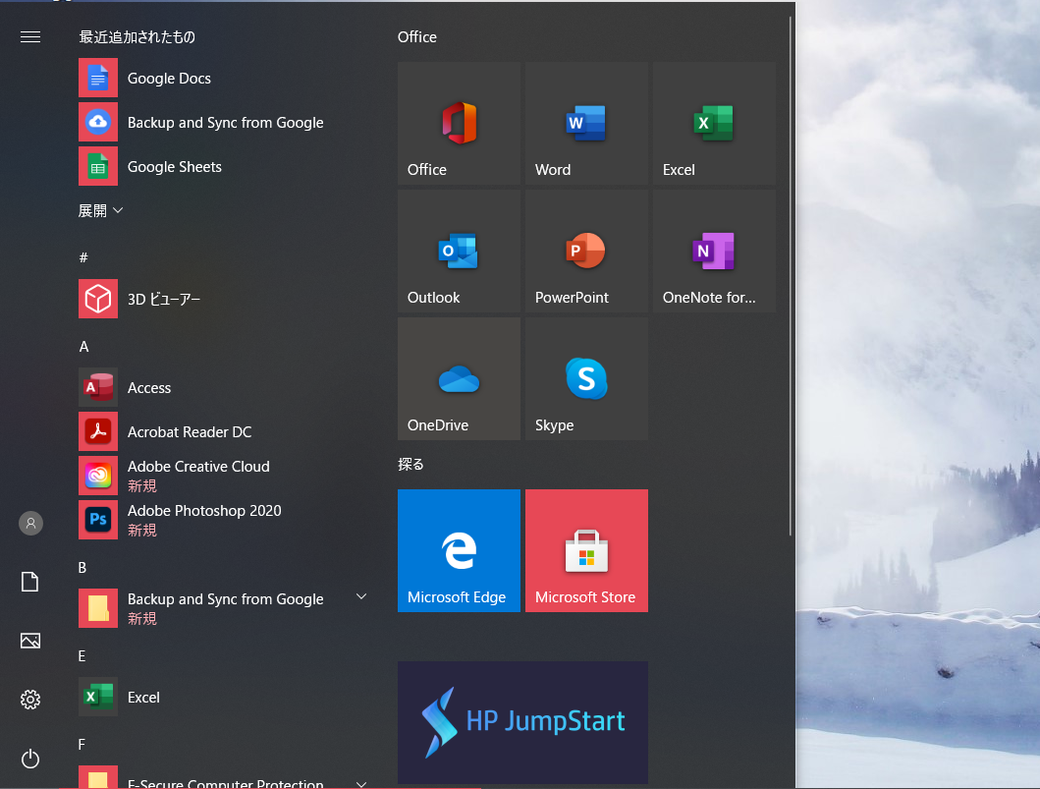The width and height of the screenshot is (1040, 789).
Task: Click the # letter header
Action: pyautogui.click(x=83, y=257)
